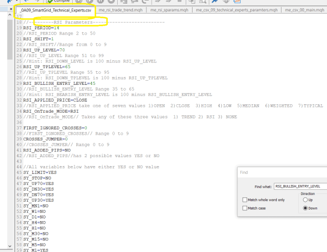Click the SY_STOP=NO line
This screenshot has width=327, height=252.
click(37, 178)
